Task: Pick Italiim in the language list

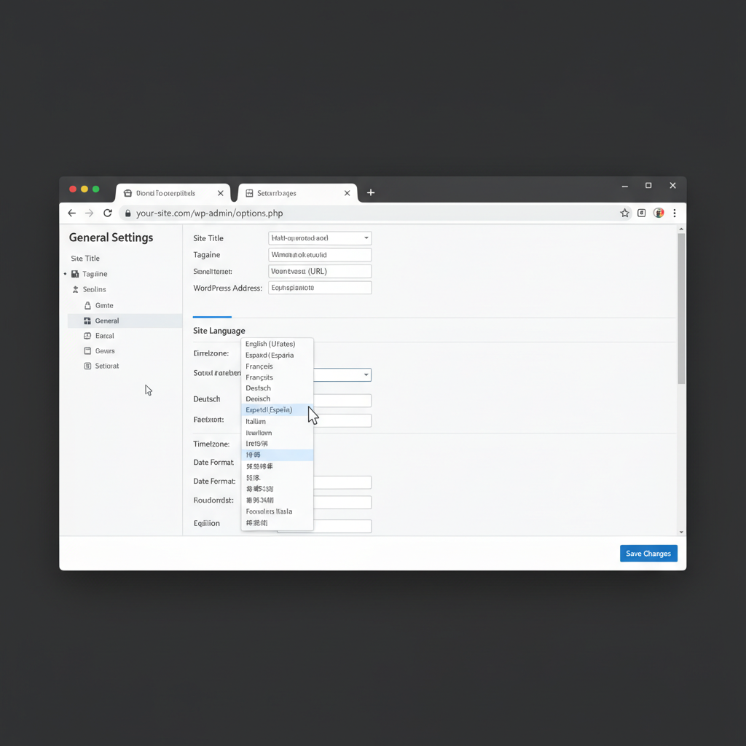Action: (x=256, y=422)
